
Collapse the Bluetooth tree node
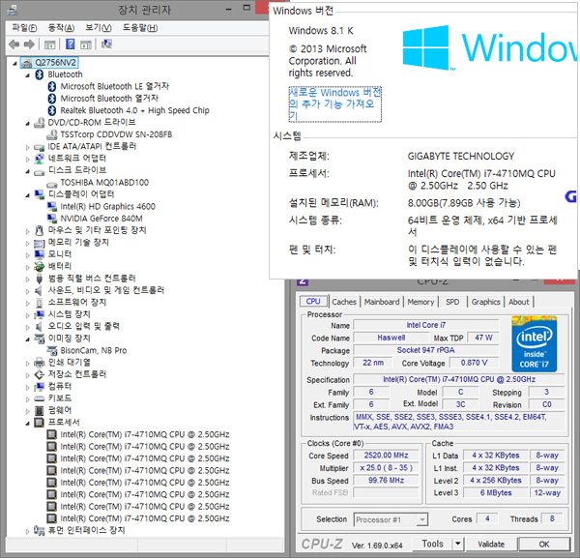pyautogui.click(x=28, y=75)
